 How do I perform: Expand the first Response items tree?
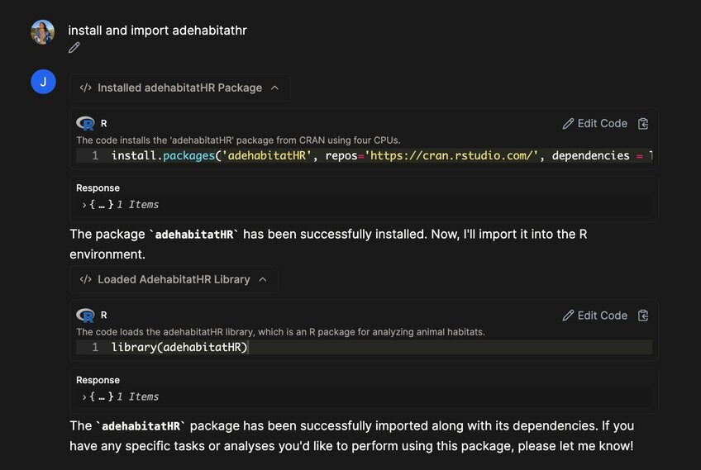(x=84, y=205)
